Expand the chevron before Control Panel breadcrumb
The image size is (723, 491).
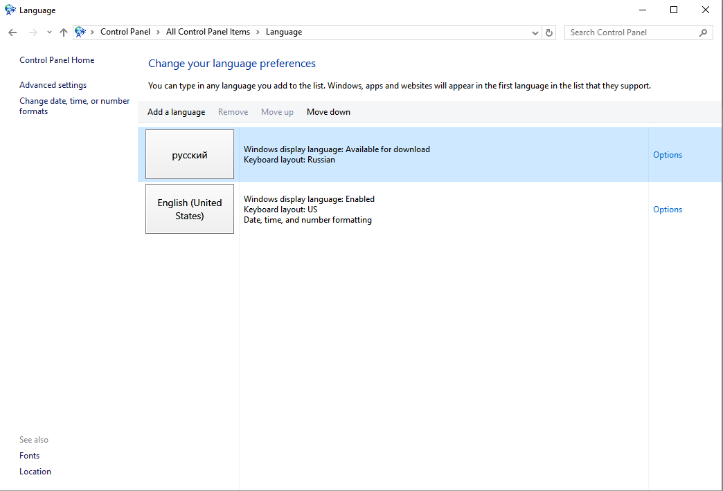[x=92, y=33]
